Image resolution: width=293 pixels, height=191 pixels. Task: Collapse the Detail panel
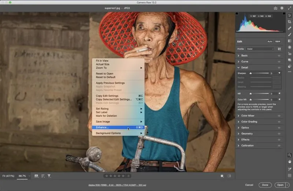pos(238,68)
